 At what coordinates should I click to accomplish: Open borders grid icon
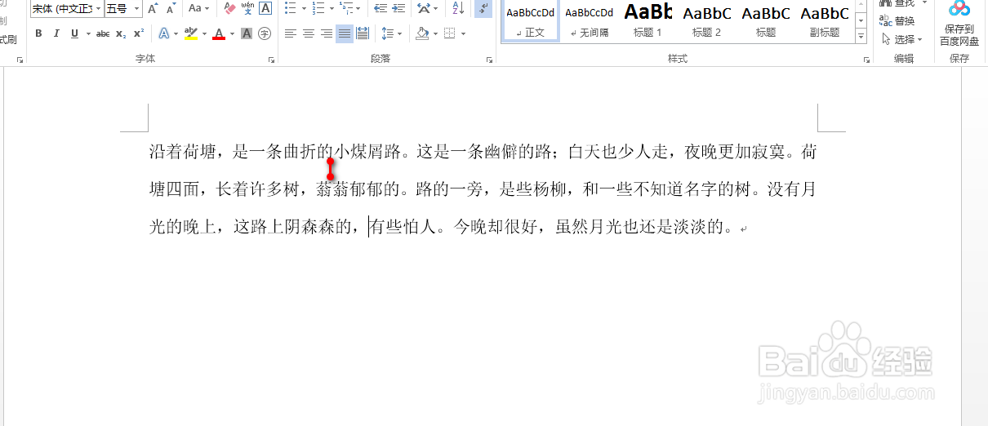(x=449, y=33)
